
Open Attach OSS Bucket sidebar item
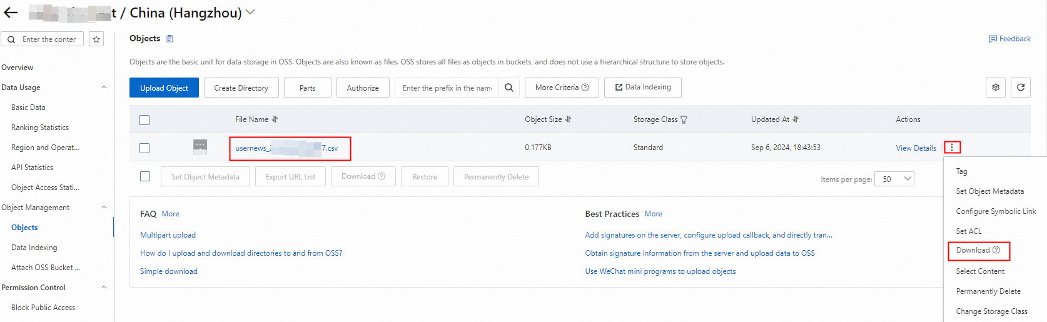pos(46,268)
